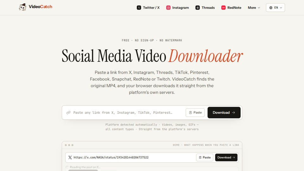Click the "Social Media Video Downloader" heading

coord(152,56)
